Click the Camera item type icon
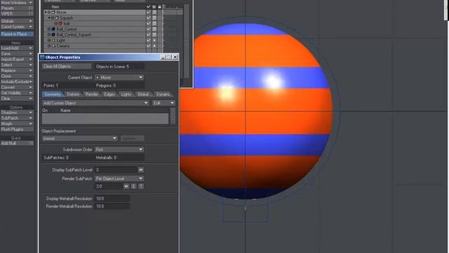 [53, 46]
